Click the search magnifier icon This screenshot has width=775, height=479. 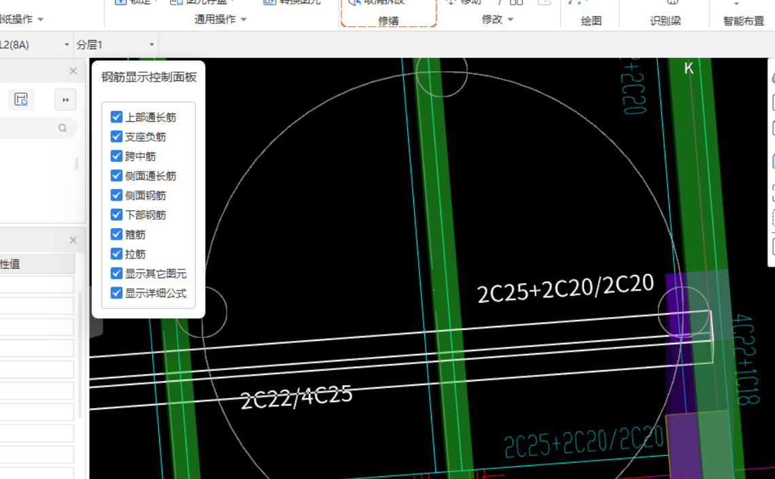[63, 128]
